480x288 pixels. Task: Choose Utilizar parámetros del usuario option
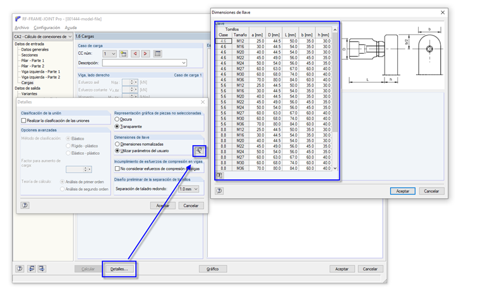pos(117,150)
